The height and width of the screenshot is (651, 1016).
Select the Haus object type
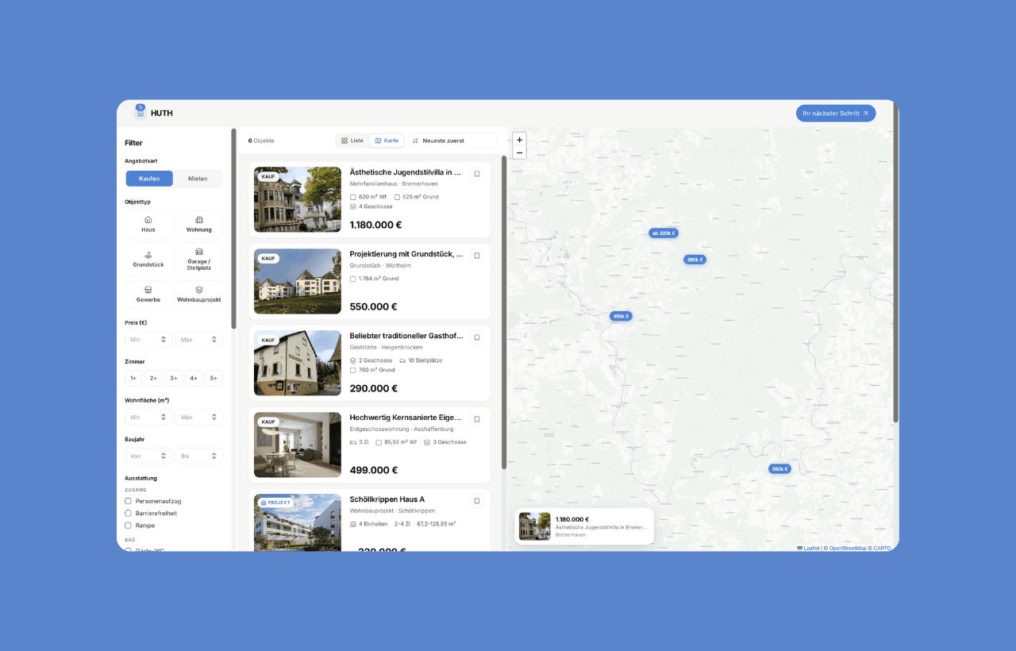coord(148,225)
